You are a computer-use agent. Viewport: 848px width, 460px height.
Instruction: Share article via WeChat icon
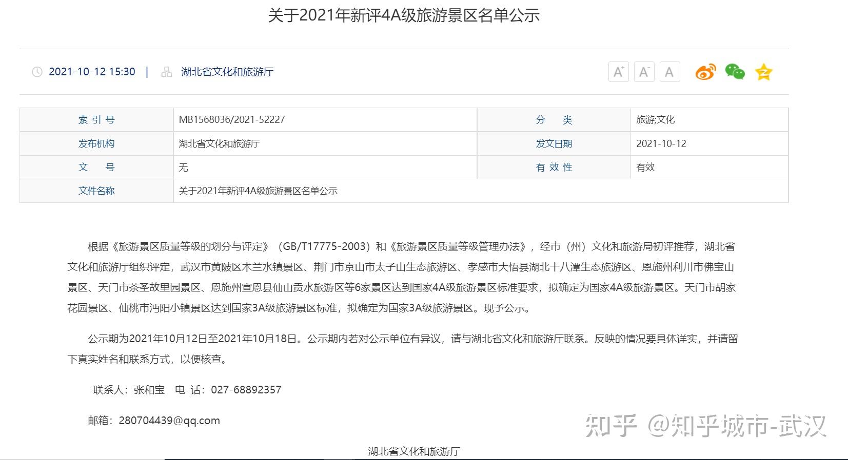pyautogui.click(x=735, y=72)
